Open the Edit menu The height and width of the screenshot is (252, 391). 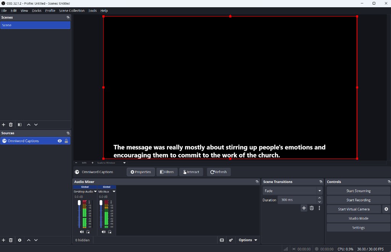tap(14, 11)
